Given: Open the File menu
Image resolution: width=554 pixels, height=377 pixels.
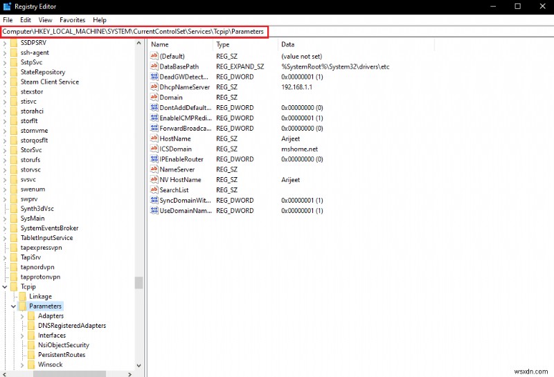Looking at the screenshot, I should [8, 20].
